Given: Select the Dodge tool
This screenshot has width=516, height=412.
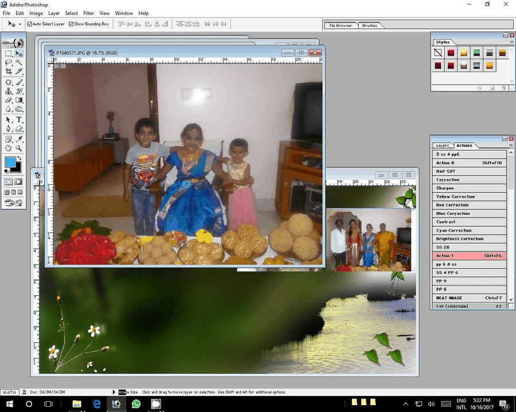Looking at the screenshot, I should [x=19, y=109].
